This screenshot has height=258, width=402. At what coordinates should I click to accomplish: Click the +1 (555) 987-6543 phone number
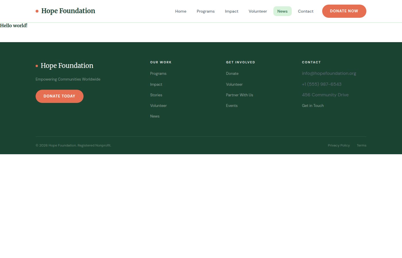[x=322, y=84]
